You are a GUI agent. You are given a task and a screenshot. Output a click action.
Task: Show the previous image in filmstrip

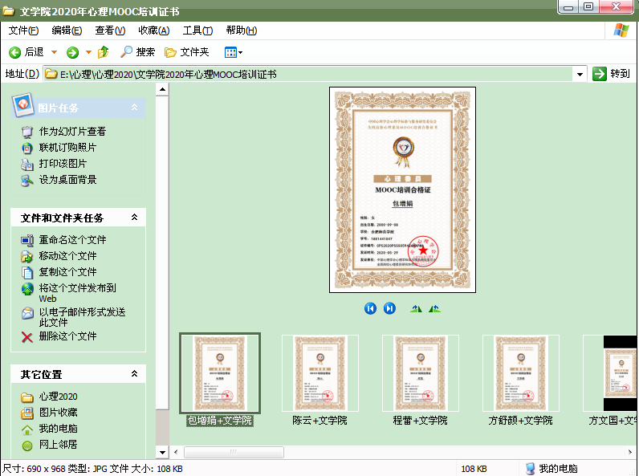370,308
